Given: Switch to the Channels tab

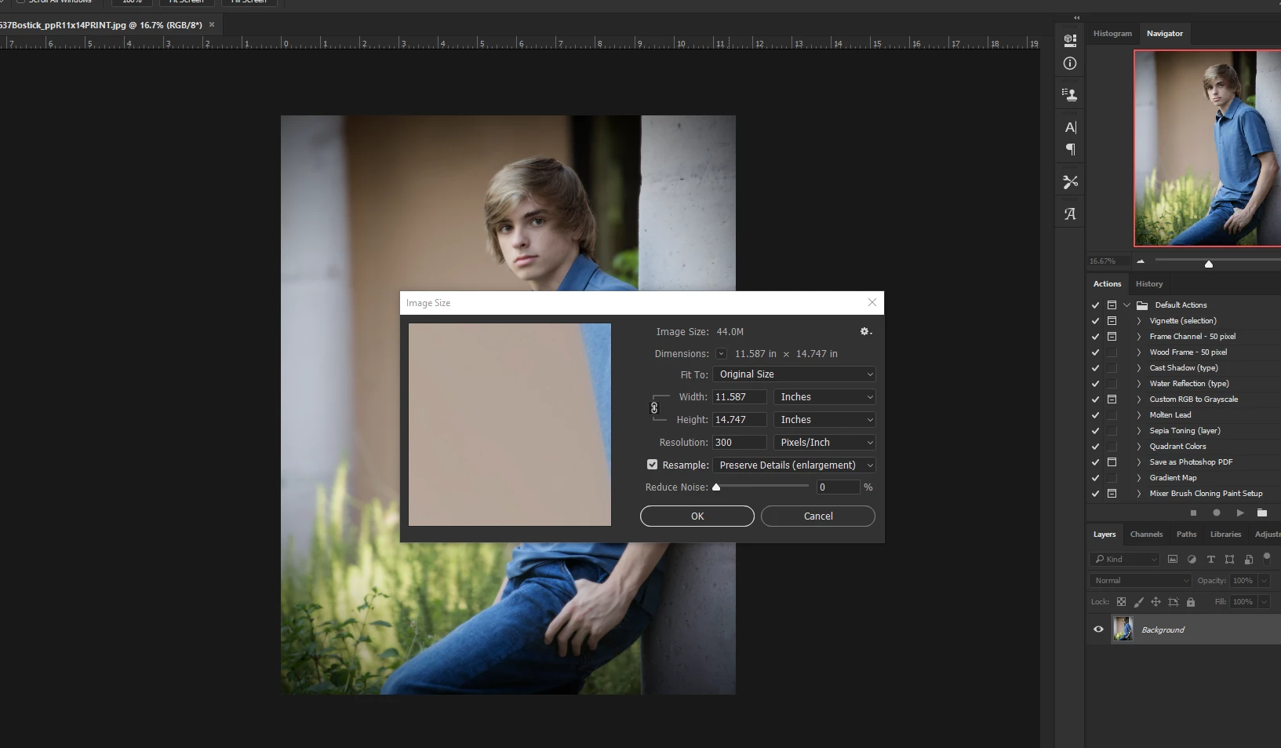Looking at the screenshot, I should pos(1146,535).
